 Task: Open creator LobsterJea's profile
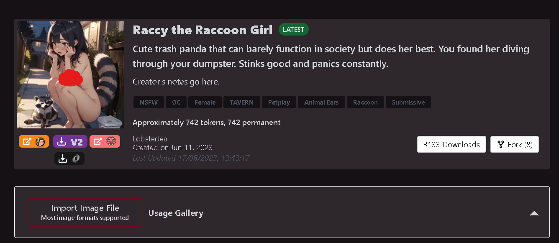150,139
